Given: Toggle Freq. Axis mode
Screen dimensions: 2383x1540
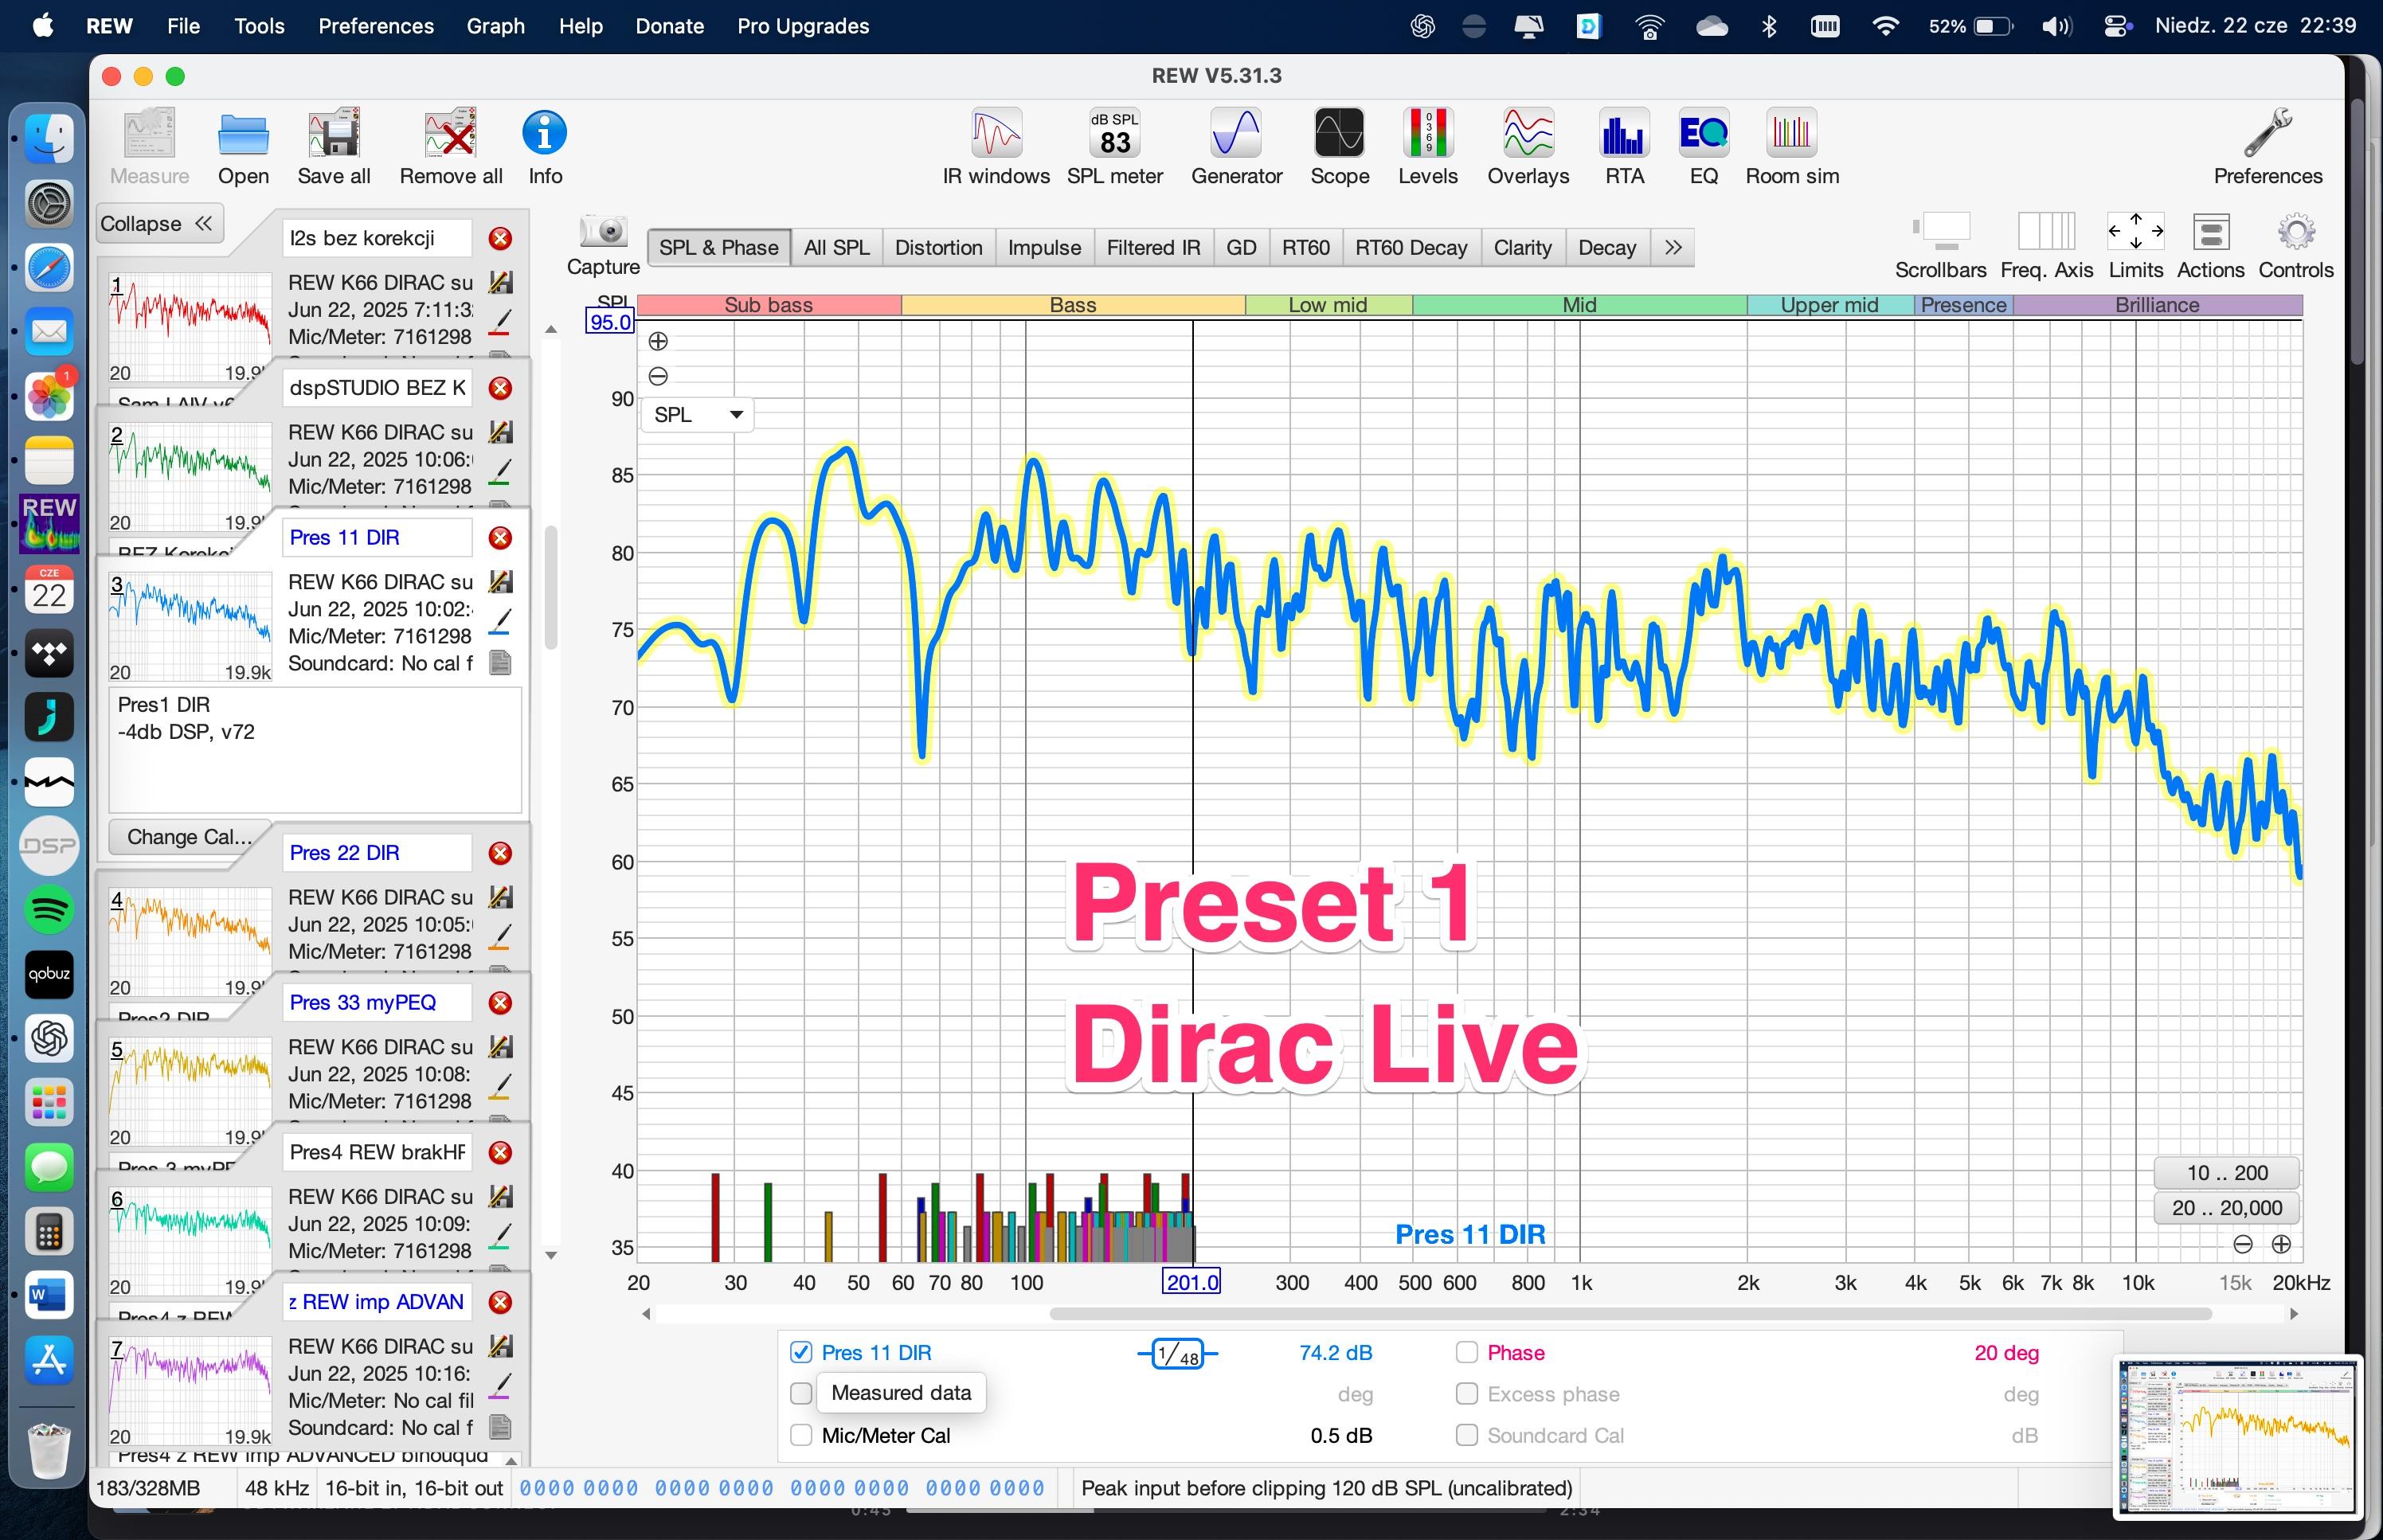Looking at the screenshot, I should coord(2046,246).
